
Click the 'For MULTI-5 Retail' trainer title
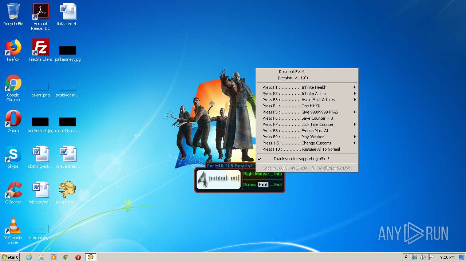(231, 166)
